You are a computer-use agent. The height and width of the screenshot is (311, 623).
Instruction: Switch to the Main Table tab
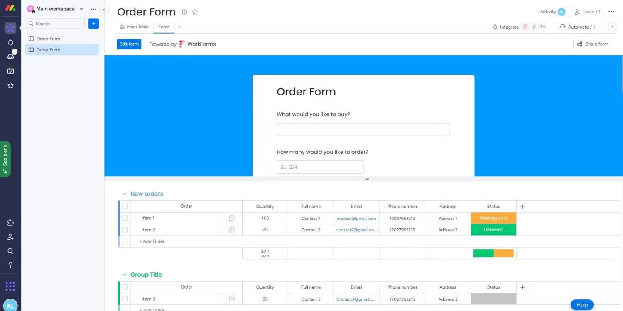coord(134,27)
